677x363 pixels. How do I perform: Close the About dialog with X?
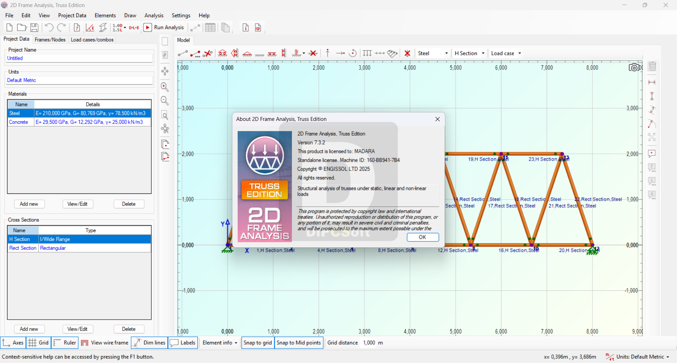pyautogui.click(x=438, y=119)
